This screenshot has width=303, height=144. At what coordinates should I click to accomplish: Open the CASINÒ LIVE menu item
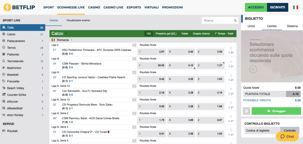(113, 7)
